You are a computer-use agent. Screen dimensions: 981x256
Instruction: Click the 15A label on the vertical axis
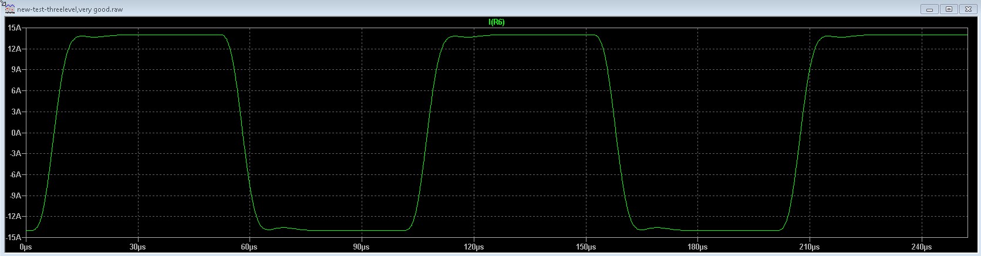pyautogui.click(x=15, y=28)
